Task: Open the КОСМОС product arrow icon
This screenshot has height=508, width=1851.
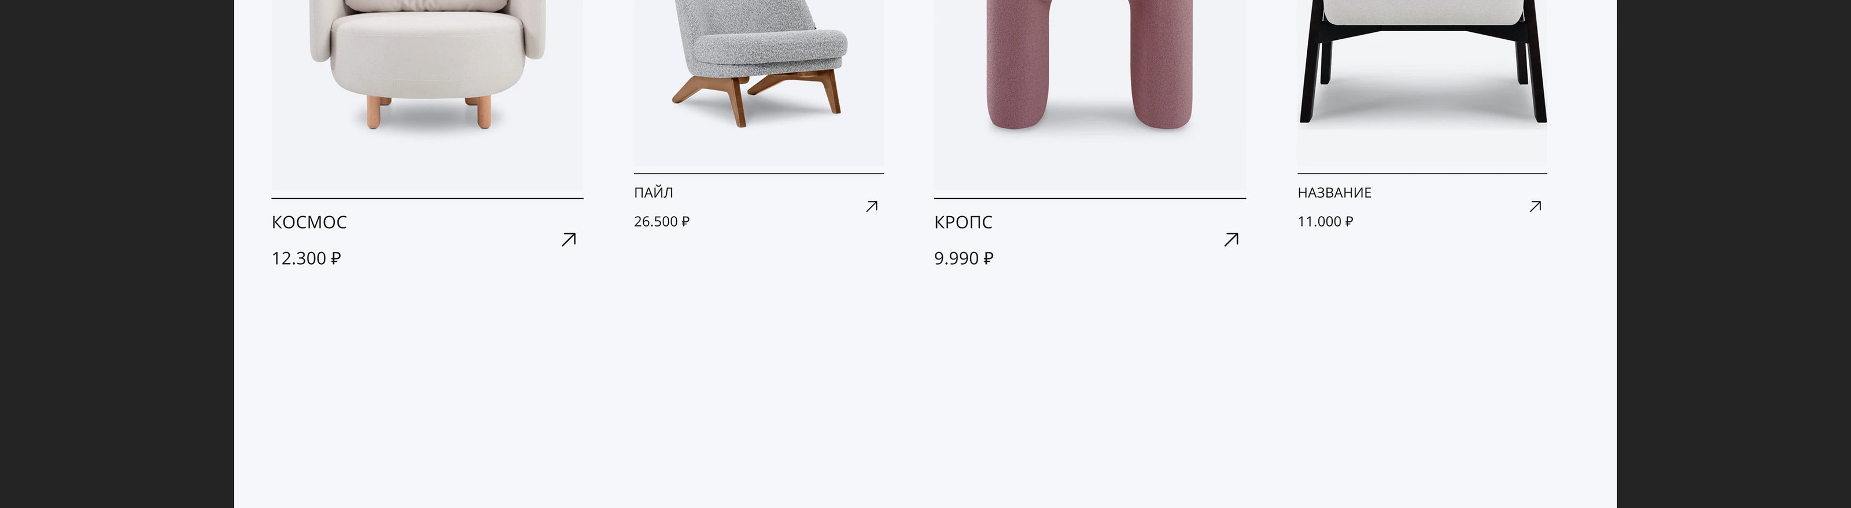Action: click(569, 240)
